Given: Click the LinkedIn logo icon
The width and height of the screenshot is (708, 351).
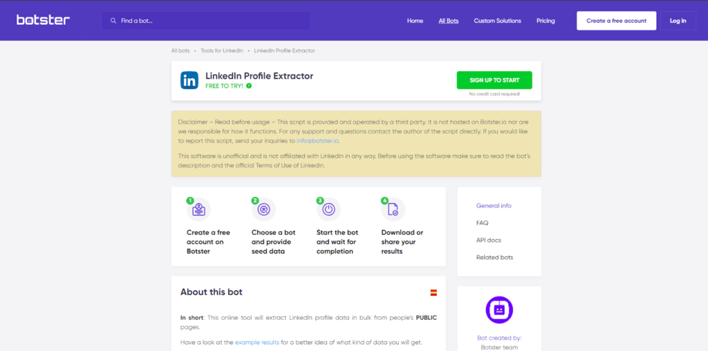Looking at the screenshot, I should [x=189, y=80].
